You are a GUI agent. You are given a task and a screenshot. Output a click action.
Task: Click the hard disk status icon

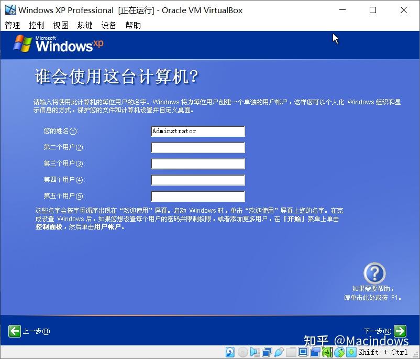point(230,352)
